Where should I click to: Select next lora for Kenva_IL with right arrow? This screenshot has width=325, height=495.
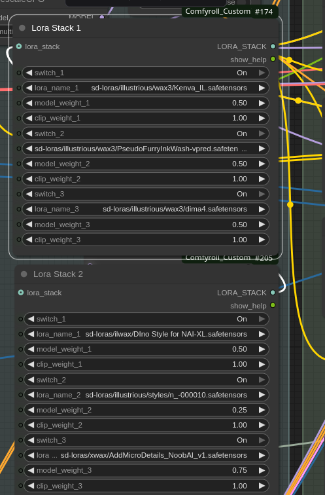262,88
